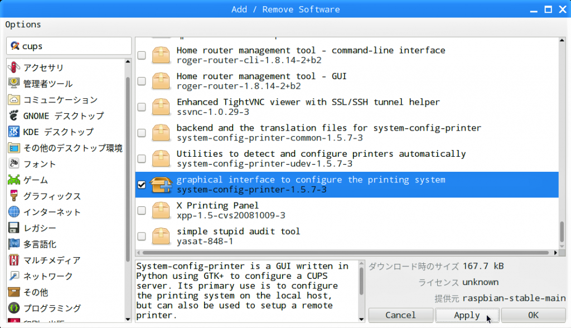
Task: Click the レガシー category label
Action: 40,228
